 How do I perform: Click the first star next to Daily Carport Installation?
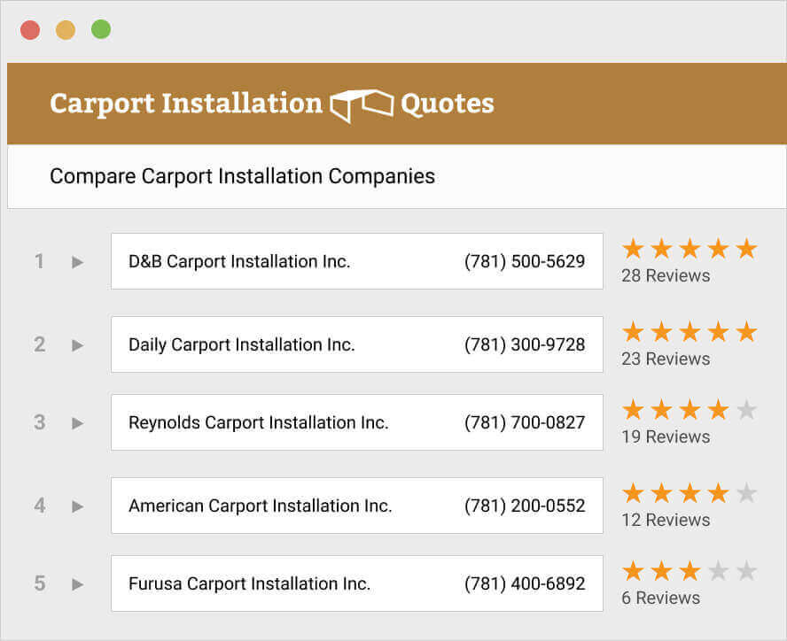(632, 332)
